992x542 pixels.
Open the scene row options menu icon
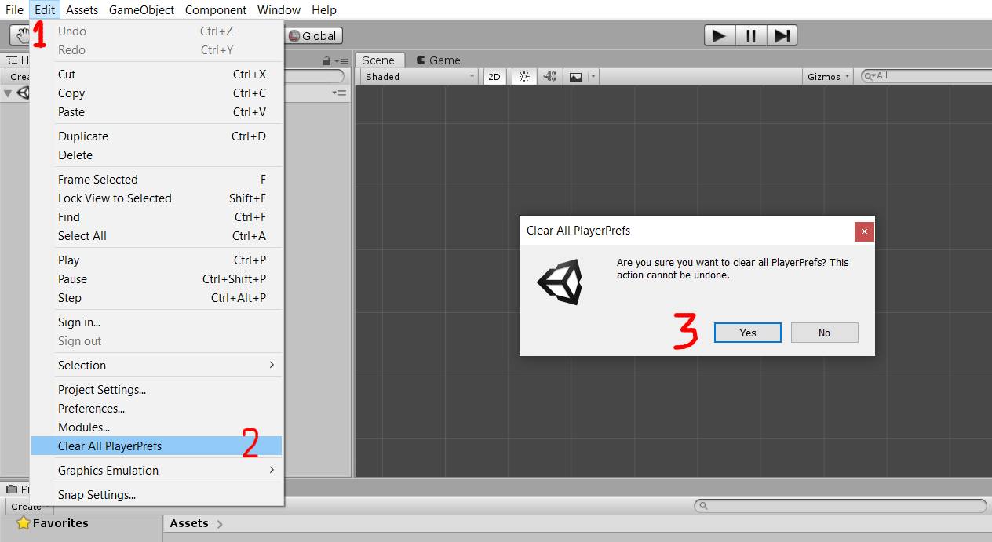[339, 93]
